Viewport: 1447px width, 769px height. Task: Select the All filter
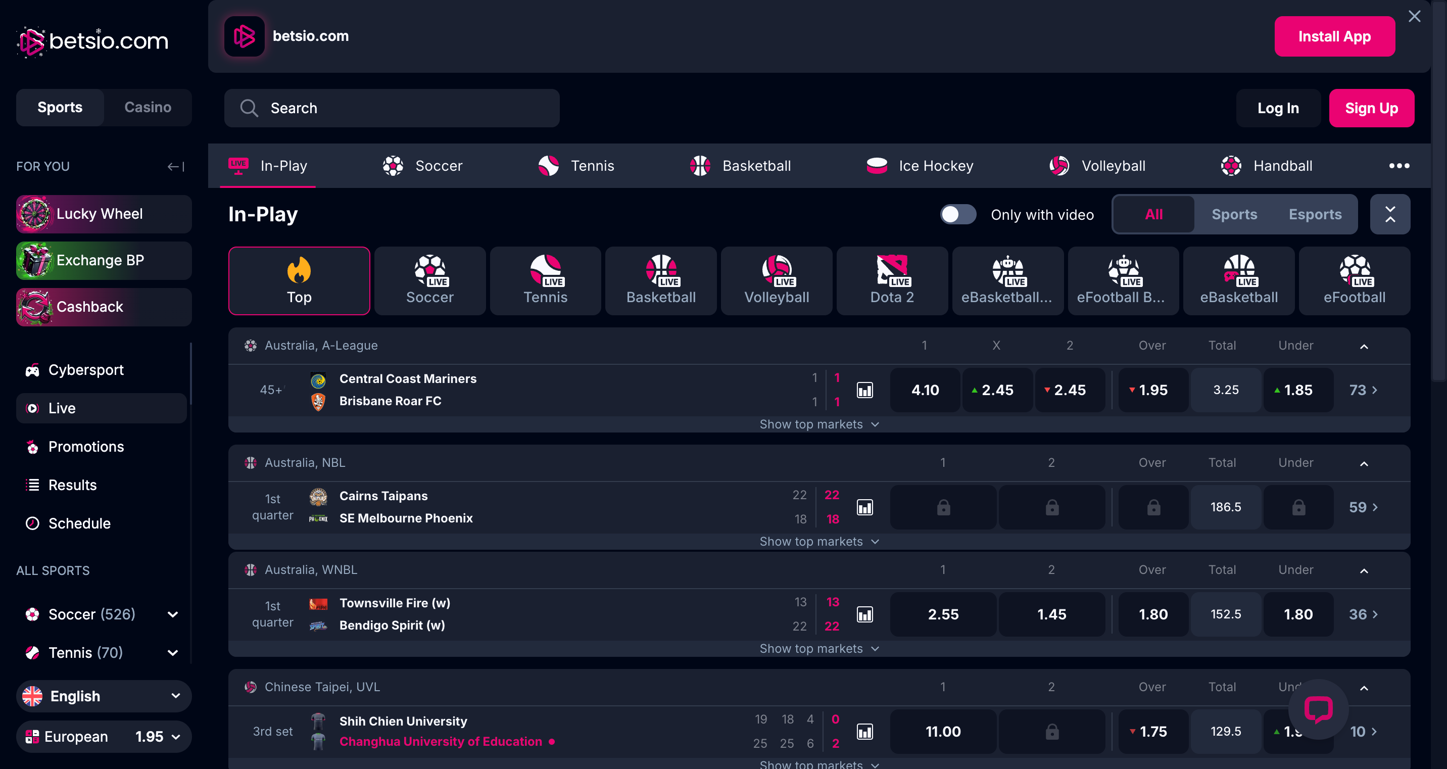pyautogui.click(x=1154, y=214)
